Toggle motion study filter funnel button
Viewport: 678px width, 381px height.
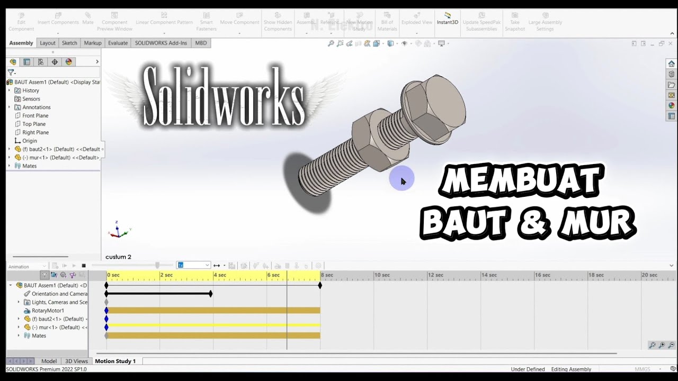pyautogui.click(x=44, y=275)
